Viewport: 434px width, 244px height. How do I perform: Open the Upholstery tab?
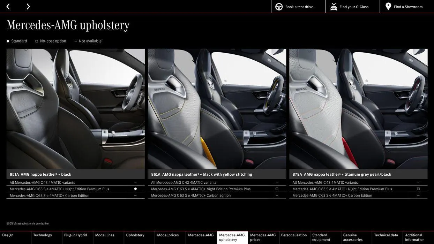click(135, 235)
